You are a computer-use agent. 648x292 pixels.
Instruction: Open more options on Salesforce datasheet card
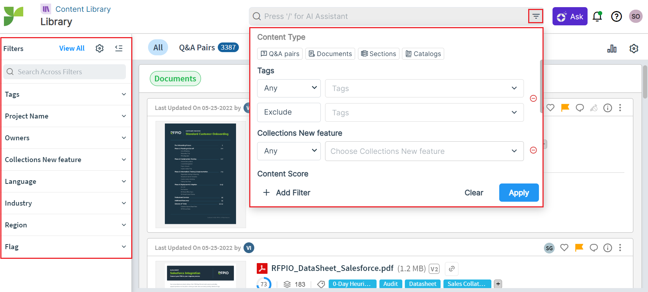coord(620,248)
